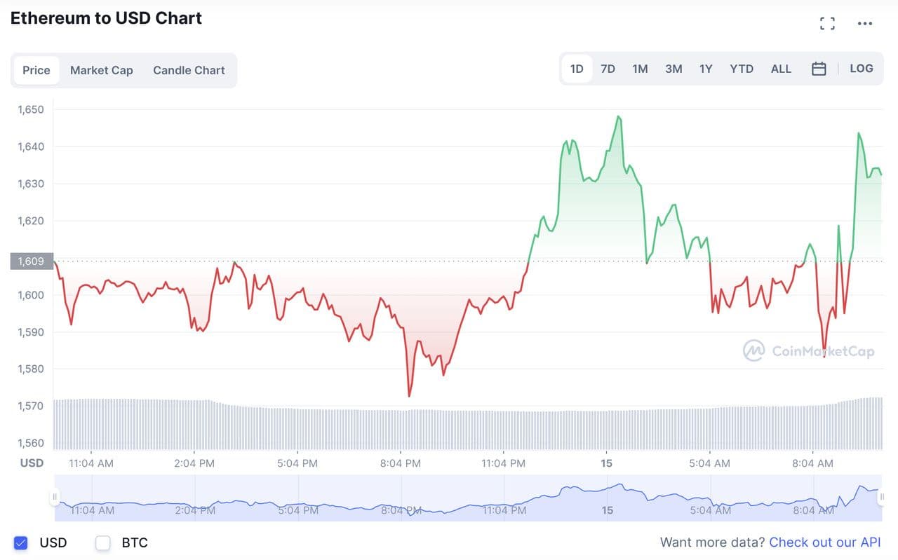Toggle the LOG scale button

861,69
